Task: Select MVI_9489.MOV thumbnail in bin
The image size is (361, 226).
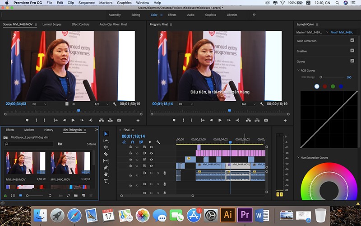Action: click(26, 163)
